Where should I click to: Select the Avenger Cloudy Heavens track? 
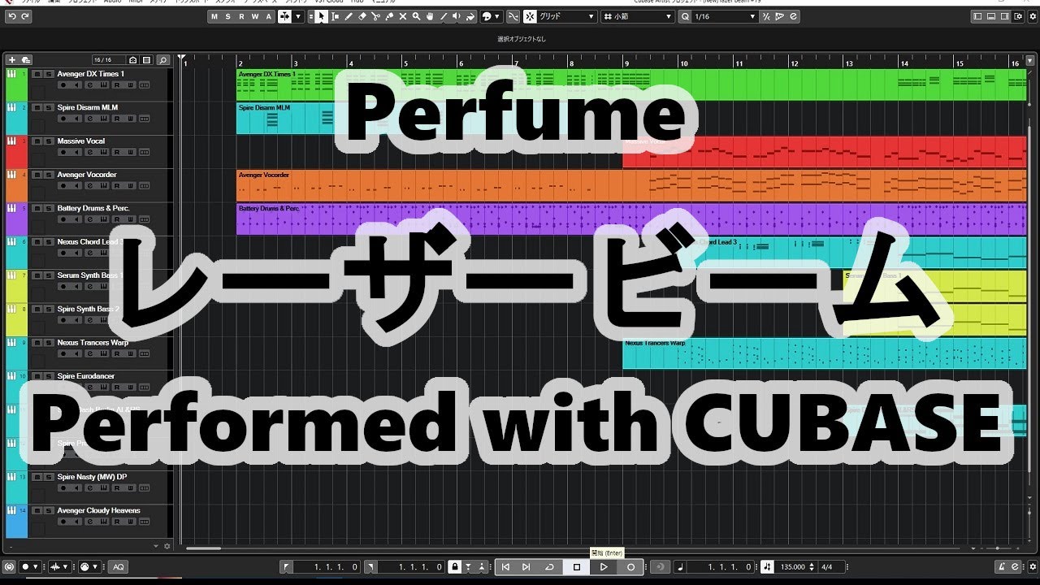[x=98, y=510]
